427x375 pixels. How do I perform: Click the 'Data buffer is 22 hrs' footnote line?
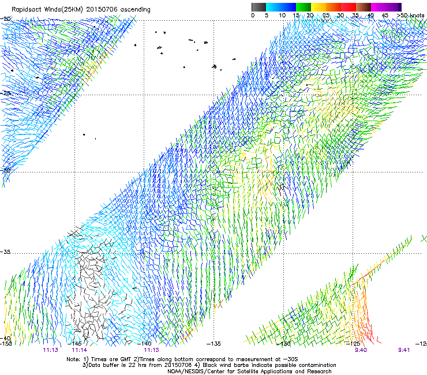209,365
